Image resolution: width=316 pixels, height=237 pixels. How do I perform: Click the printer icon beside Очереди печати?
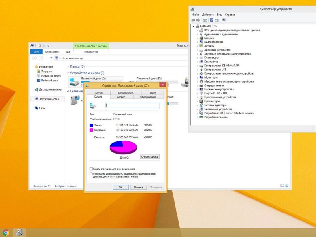(201, 85)
